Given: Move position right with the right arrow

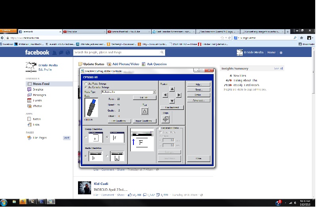Looking at the screenshot, I should click(179, 95).
